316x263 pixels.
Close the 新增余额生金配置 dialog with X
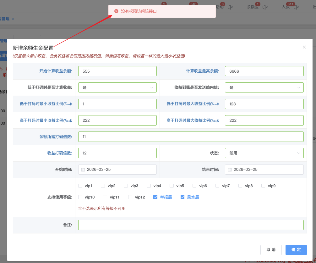pyautogui.click(x=304, y=47)
